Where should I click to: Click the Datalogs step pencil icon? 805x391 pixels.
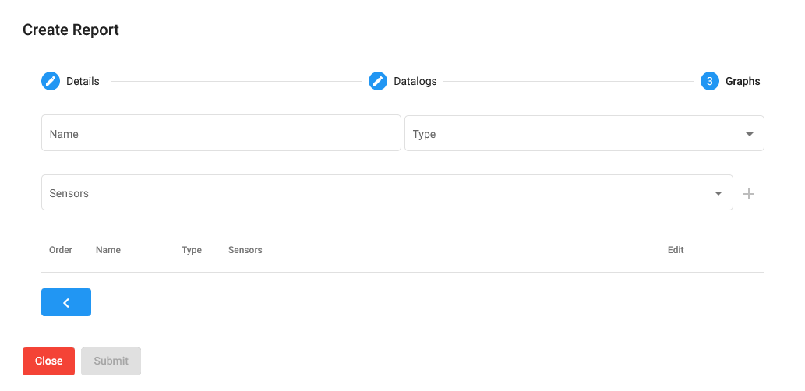tap(378, 81)
